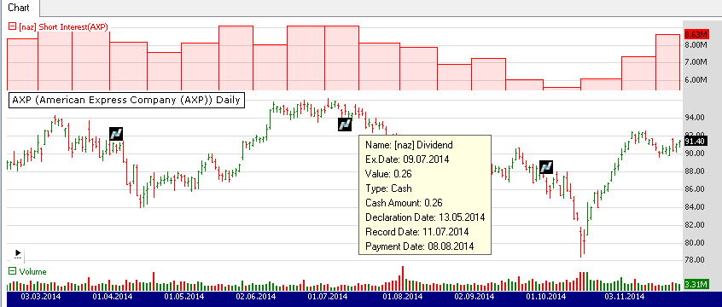722x307 pixels.
Task: Collapse the Volume pane
Action: [x=13, y=271]
